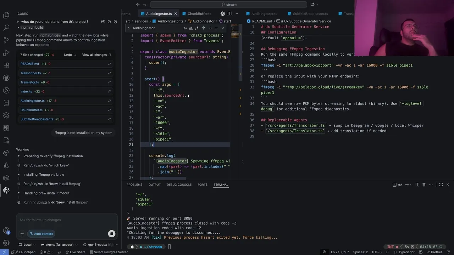
Task: Open the DEBUG CONSOLE panel tab
Action: [179, 185]
